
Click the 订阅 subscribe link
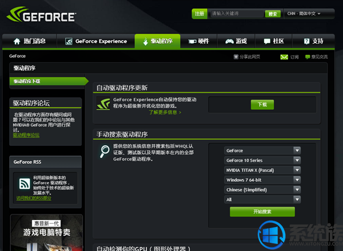[x=294, y=57]
